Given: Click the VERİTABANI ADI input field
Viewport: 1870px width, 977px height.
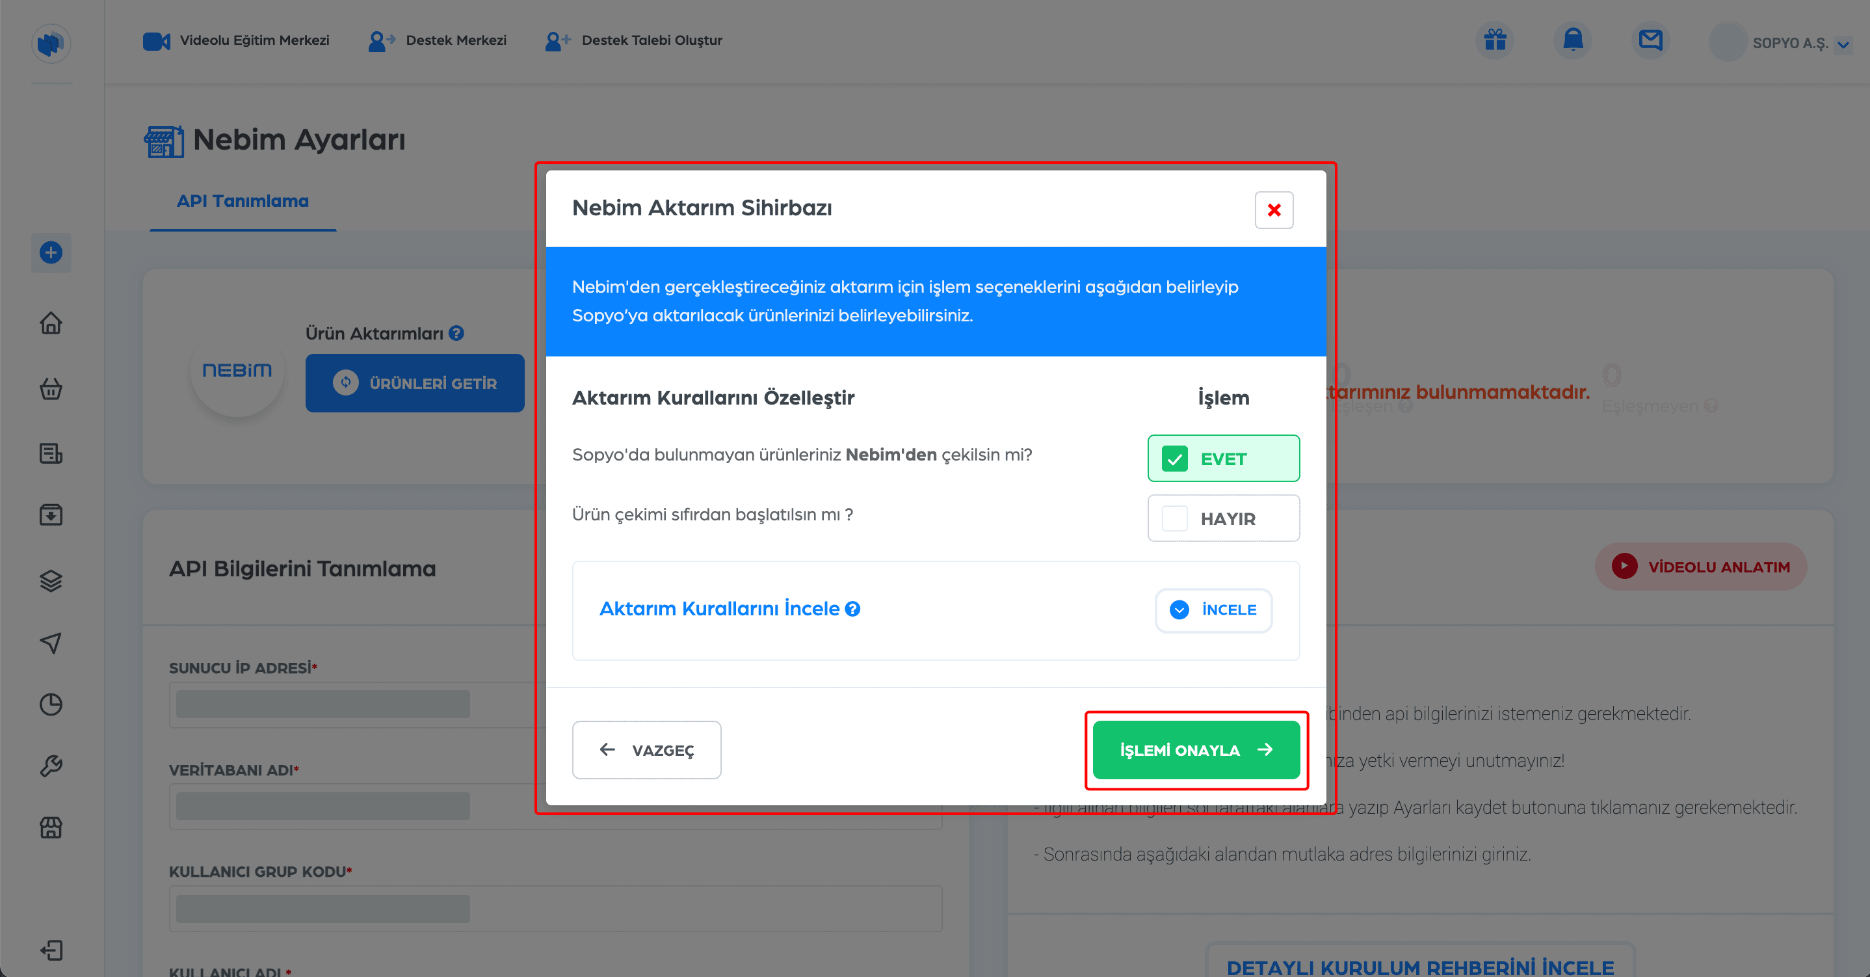Looking at the screenshot, I should tap(555, 807).
